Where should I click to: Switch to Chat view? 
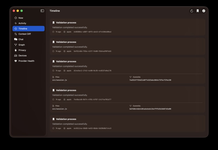tap(28, 39)
